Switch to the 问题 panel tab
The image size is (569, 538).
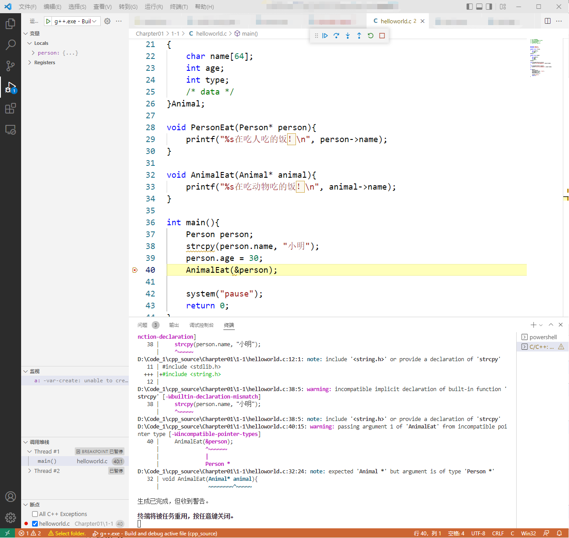[142, 325]
